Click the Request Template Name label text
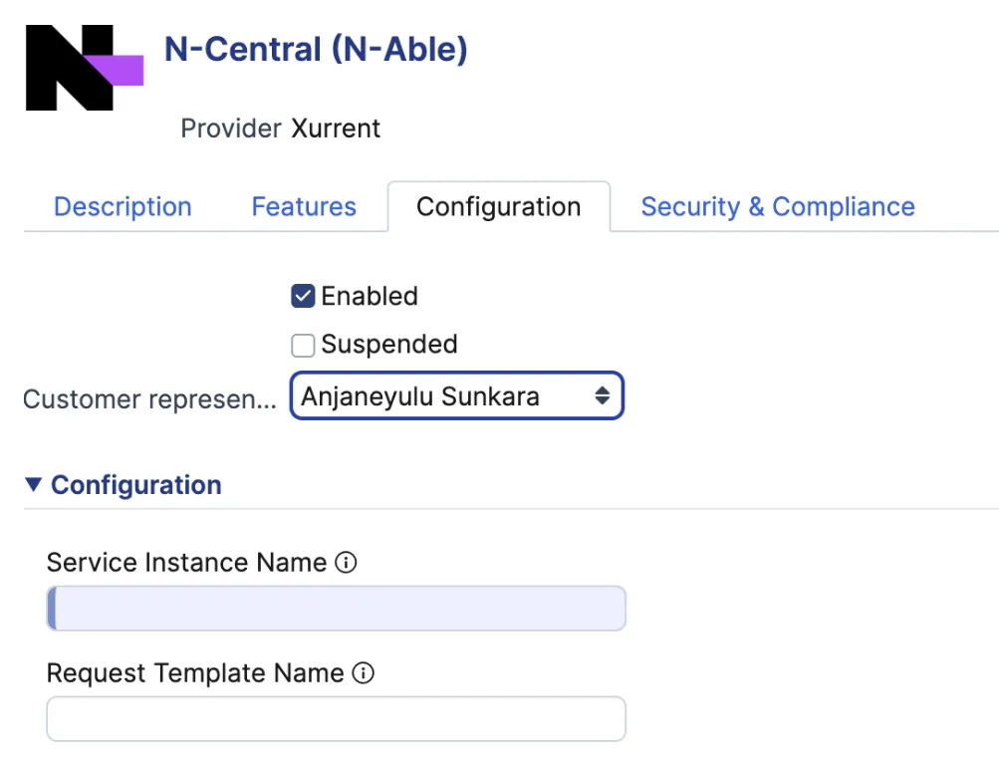This screenshot has width=999, height=764. pyautogui.click(x=195, y=673)
